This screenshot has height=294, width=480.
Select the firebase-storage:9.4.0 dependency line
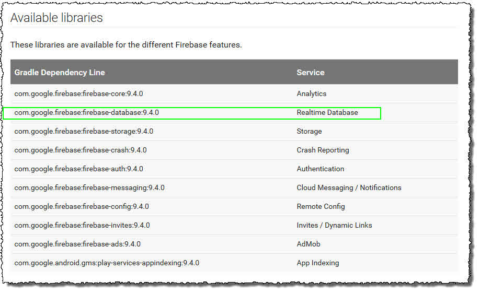tap(84, 132)
